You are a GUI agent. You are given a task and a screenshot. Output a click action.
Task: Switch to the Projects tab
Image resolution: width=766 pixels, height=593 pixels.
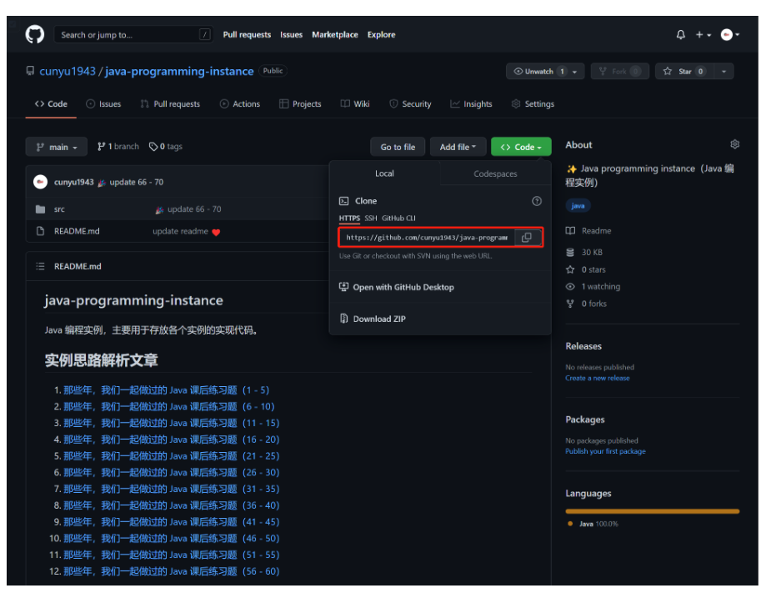300,103
